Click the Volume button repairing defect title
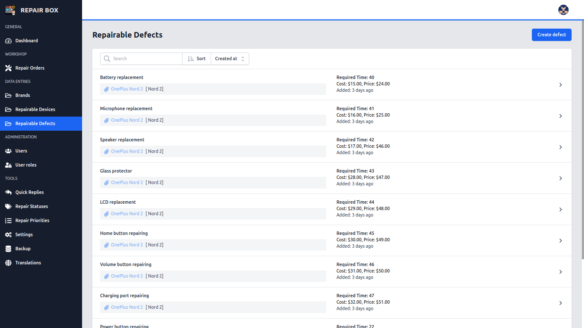This screenshot has width=584, height=328. [126, 264]
